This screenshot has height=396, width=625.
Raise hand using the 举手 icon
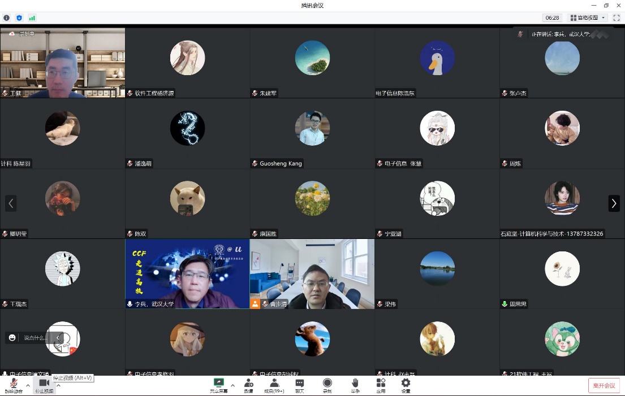point(355,384)
